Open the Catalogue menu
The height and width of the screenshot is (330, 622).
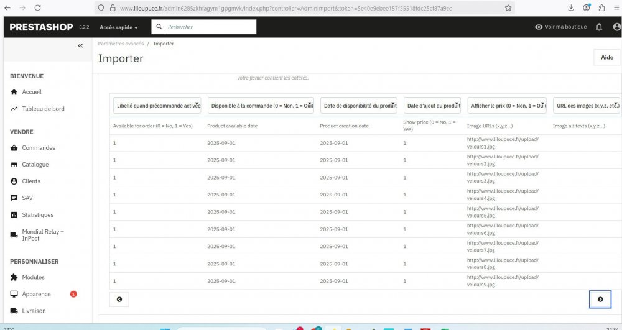point(35,165)
